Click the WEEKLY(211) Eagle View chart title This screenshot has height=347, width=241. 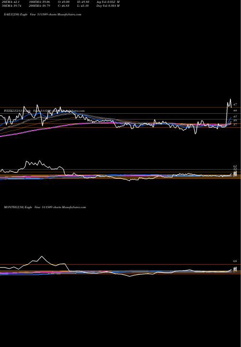[x=44, y=111]
